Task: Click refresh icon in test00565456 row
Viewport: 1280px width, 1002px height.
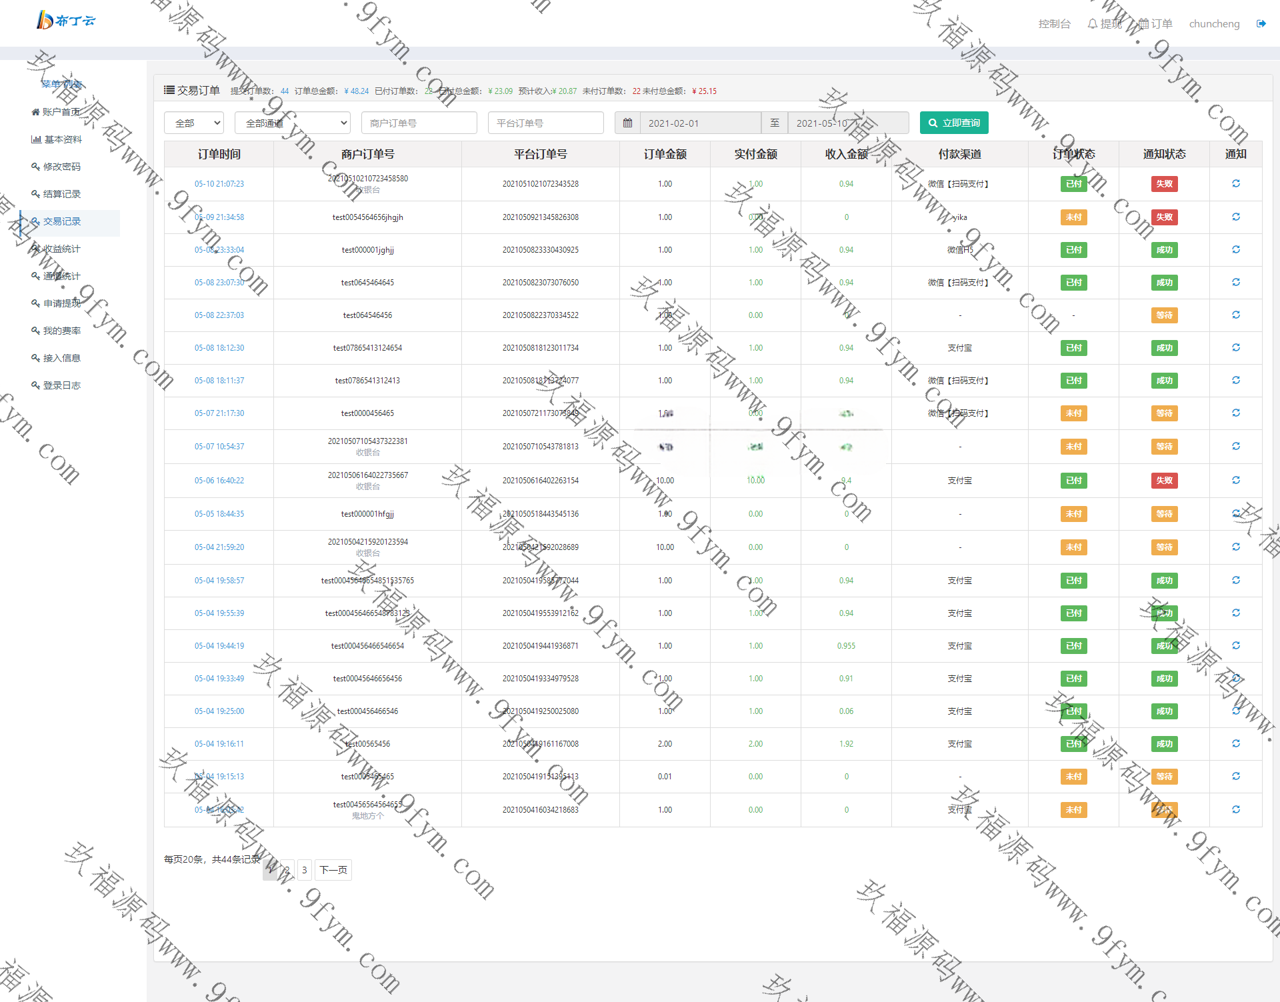Action: [1235, 743]
